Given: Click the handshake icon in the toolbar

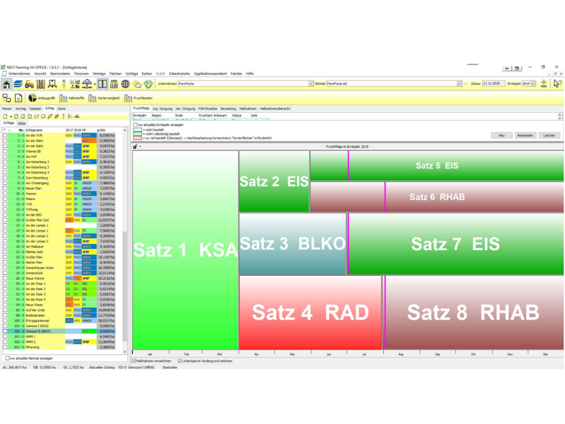Looking at the screenshot, I should (149, 84).
